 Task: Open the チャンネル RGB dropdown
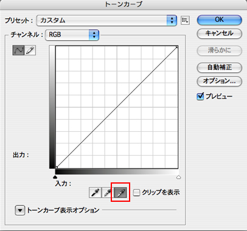click(72, 35)
